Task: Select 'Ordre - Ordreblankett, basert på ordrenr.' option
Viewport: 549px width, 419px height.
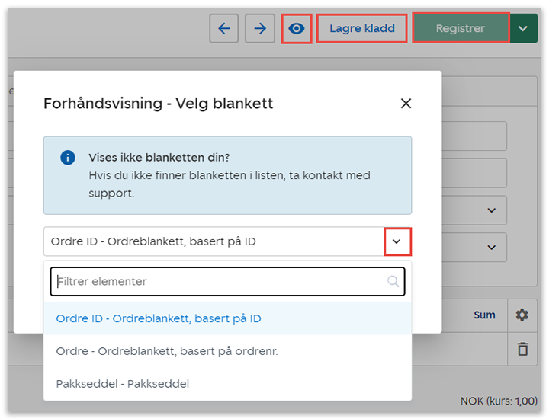Action: click(167, 351)
